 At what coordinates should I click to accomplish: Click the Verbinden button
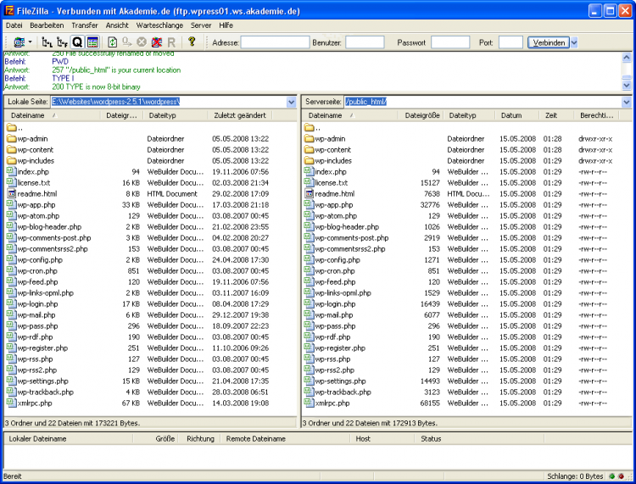548,42
